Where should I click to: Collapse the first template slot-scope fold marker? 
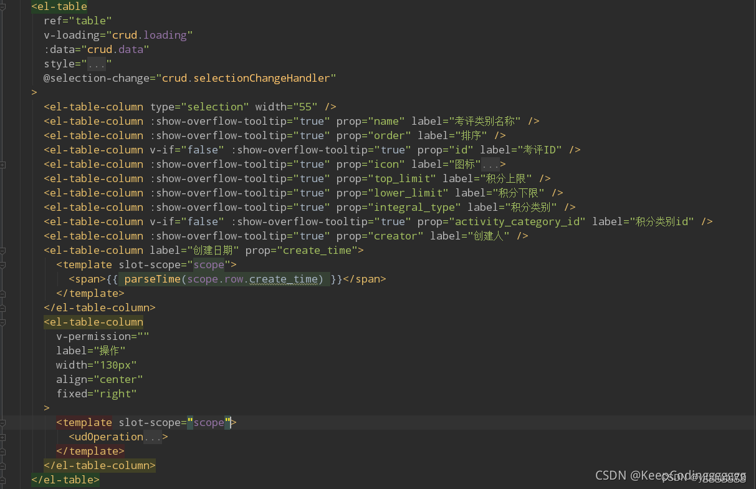[3, 265]
